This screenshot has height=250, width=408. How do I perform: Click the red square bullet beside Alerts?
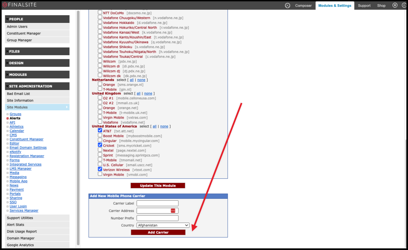click(x=7, y=118)
